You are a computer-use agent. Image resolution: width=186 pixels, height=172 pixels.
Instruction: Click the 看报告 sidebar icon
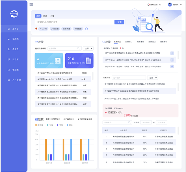tap(8, 49)
